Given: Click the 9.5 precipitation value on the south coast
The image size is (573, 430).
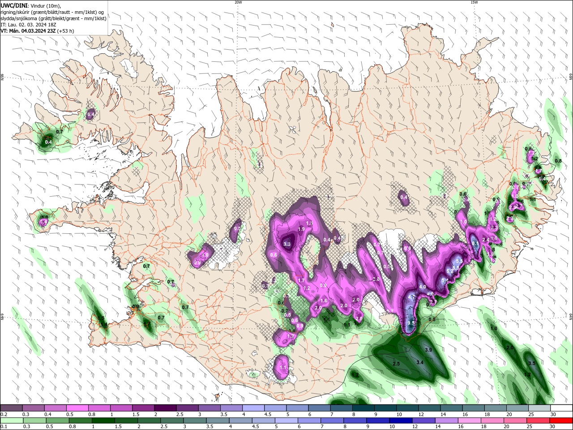Looking at the screenshot, I should [412, 323].
